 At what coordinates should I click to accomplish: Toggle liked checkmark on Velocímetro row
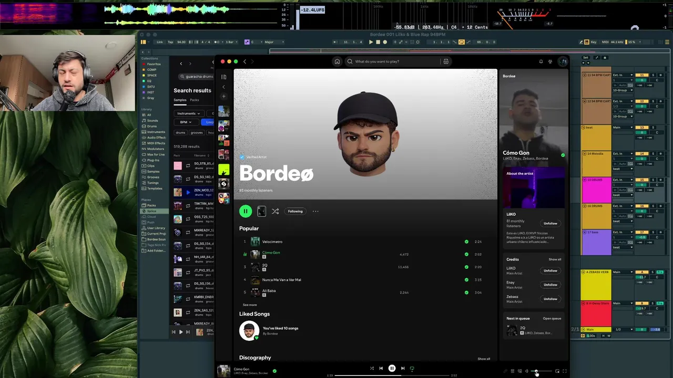click(466, 241)
